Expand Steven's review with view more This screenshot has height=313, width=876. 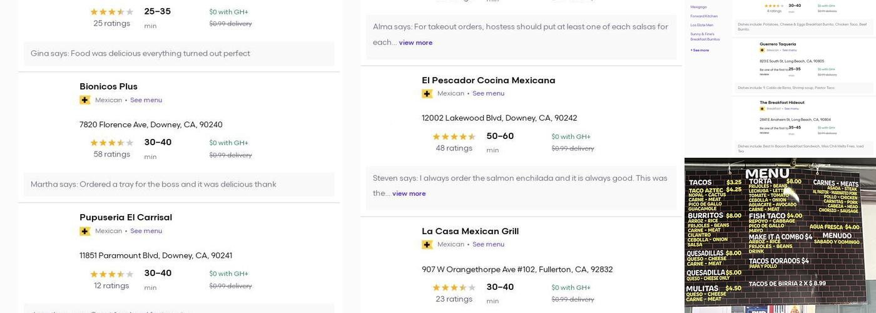409,193
